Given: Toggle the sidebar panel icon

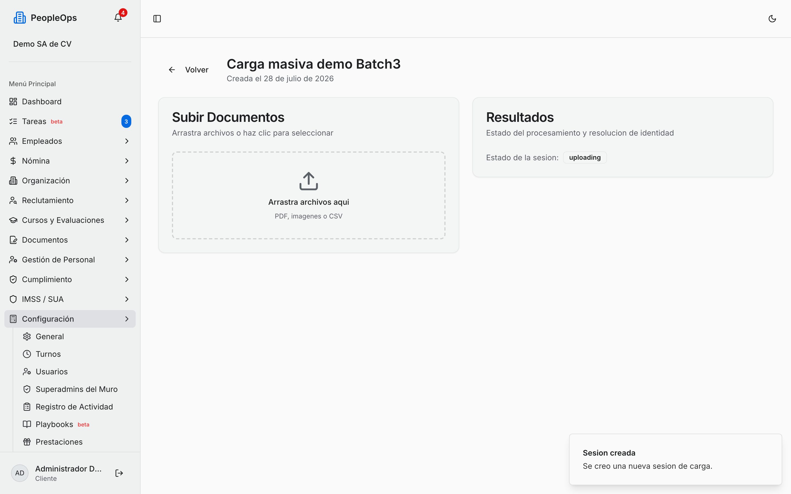Looking at the screenshot, I should (x=157, y=19).
